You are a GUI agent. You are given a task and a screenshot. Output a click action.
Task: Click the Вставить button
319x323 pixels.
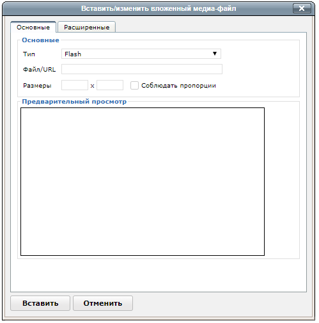[40, 303]
